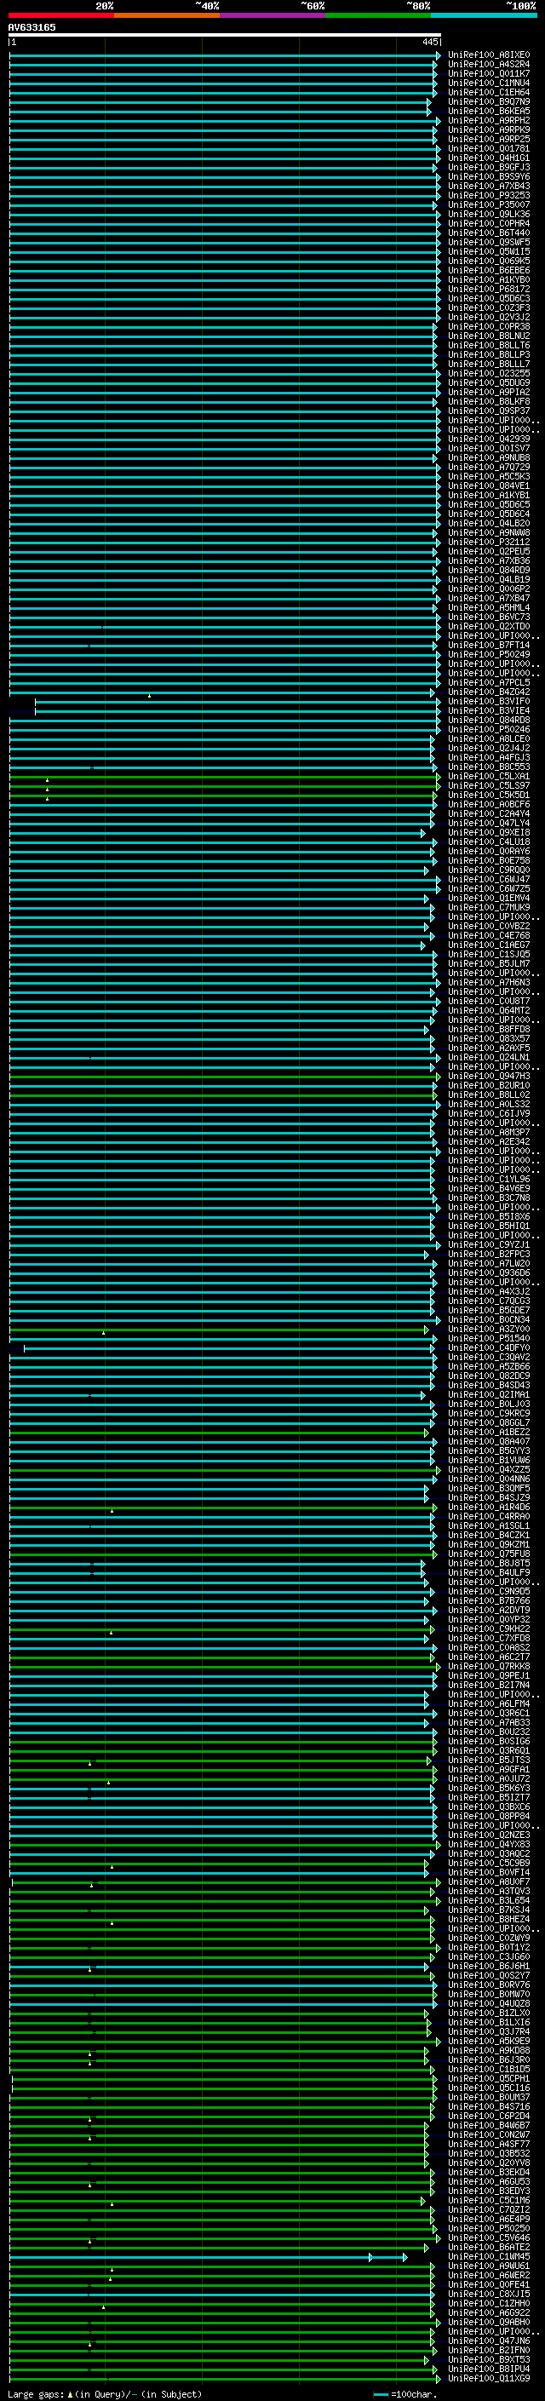Select the UniRef100_Q5D6C3 label

coord(488,298)
